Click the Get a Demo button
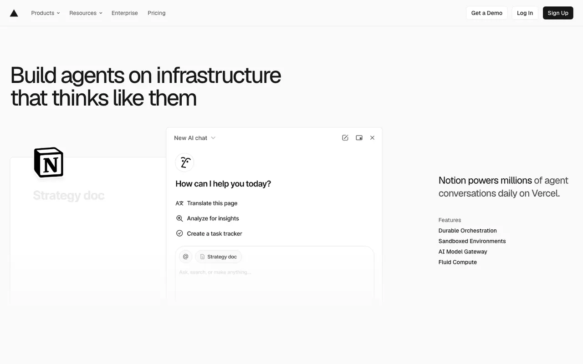Screen dimensions: 583x364 (x=487, y=13)
